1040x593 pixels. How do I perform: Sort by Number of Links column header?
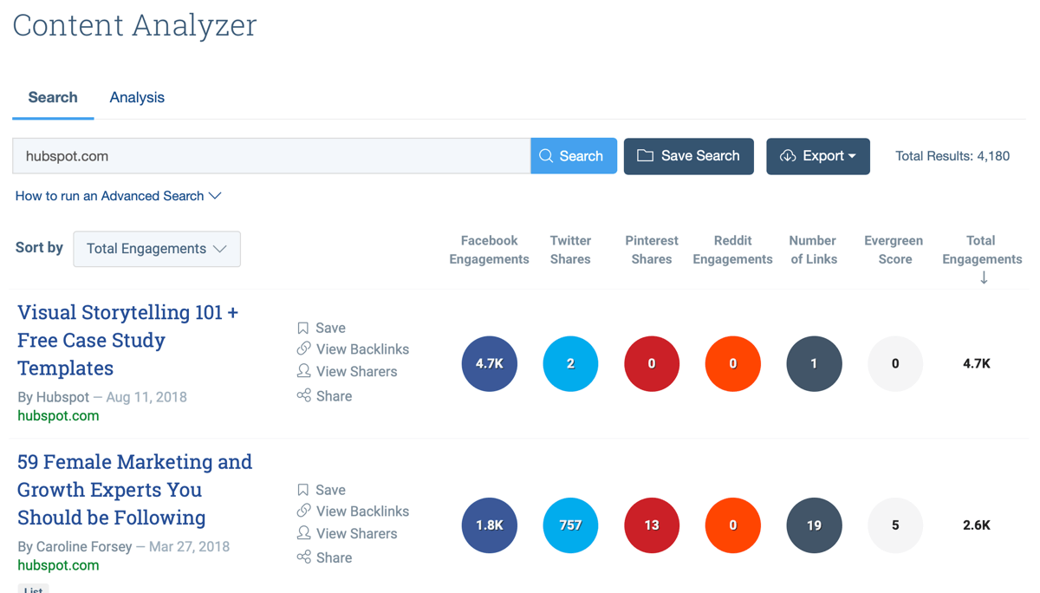[x=813, y=250]
